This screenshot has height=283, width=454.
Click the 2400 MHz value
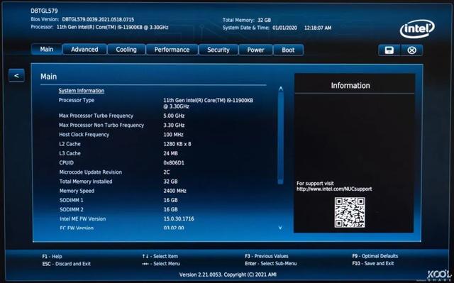[x=175, y=191]
